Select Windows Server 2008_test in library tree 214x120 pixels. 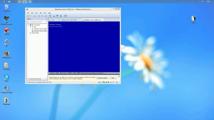tap(40, 31)
